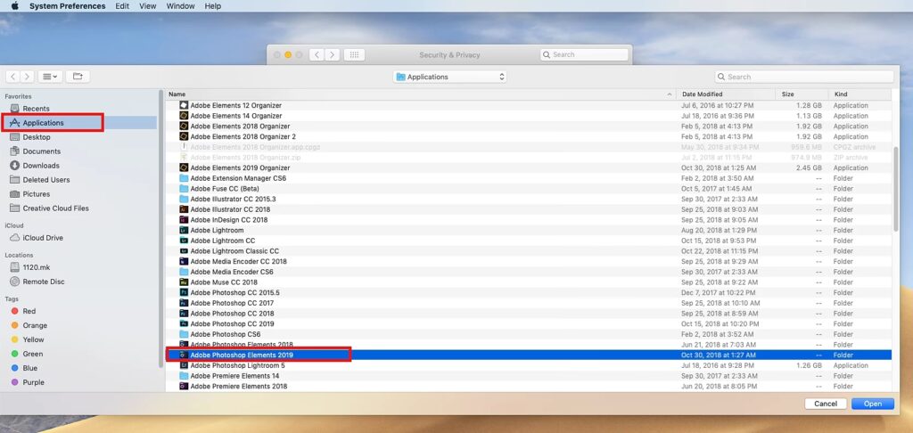Open the Applications path dropdown
The width and height of the screenshot is (913, 433).
click(x=450, y=77)
